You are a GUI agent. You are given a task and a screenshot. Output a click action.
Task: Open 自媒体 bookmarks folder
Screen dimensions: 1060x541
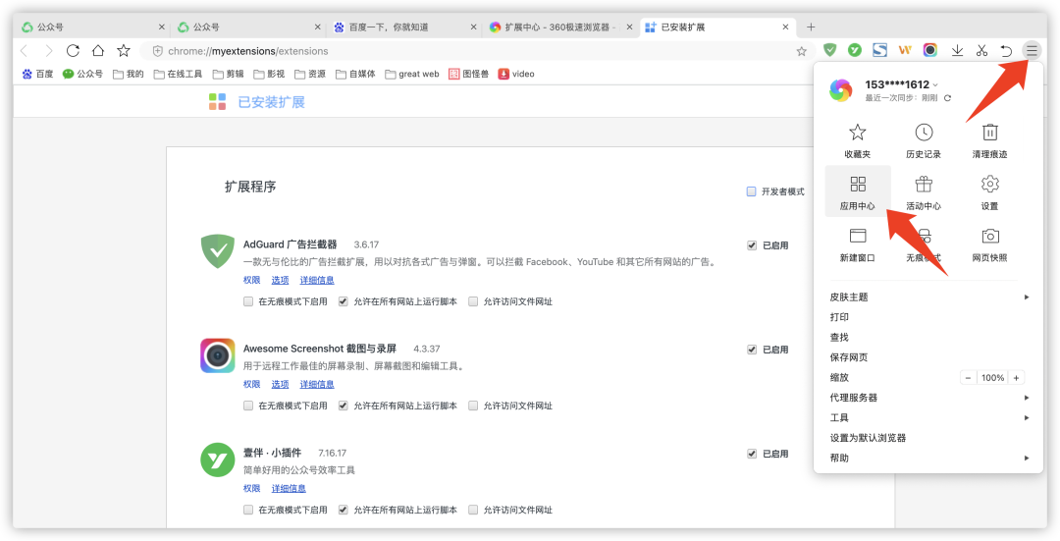(355, 74)
